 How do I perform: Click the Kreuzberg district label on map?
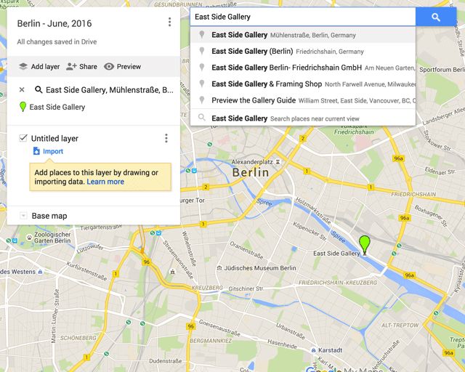(207, 288)
